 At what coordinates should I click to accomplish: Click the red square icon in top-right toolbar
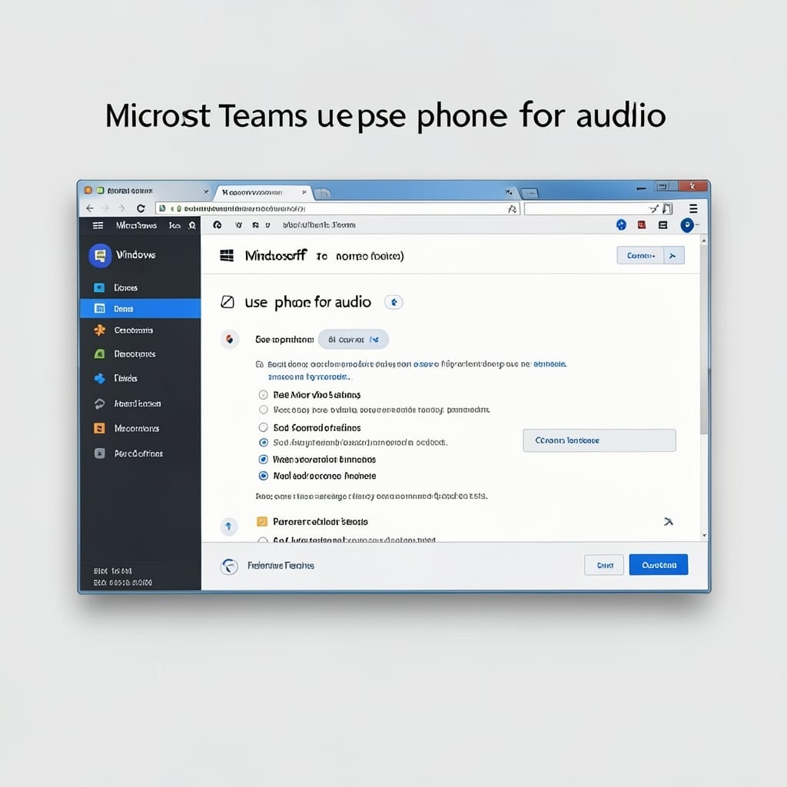pos(642,225)
